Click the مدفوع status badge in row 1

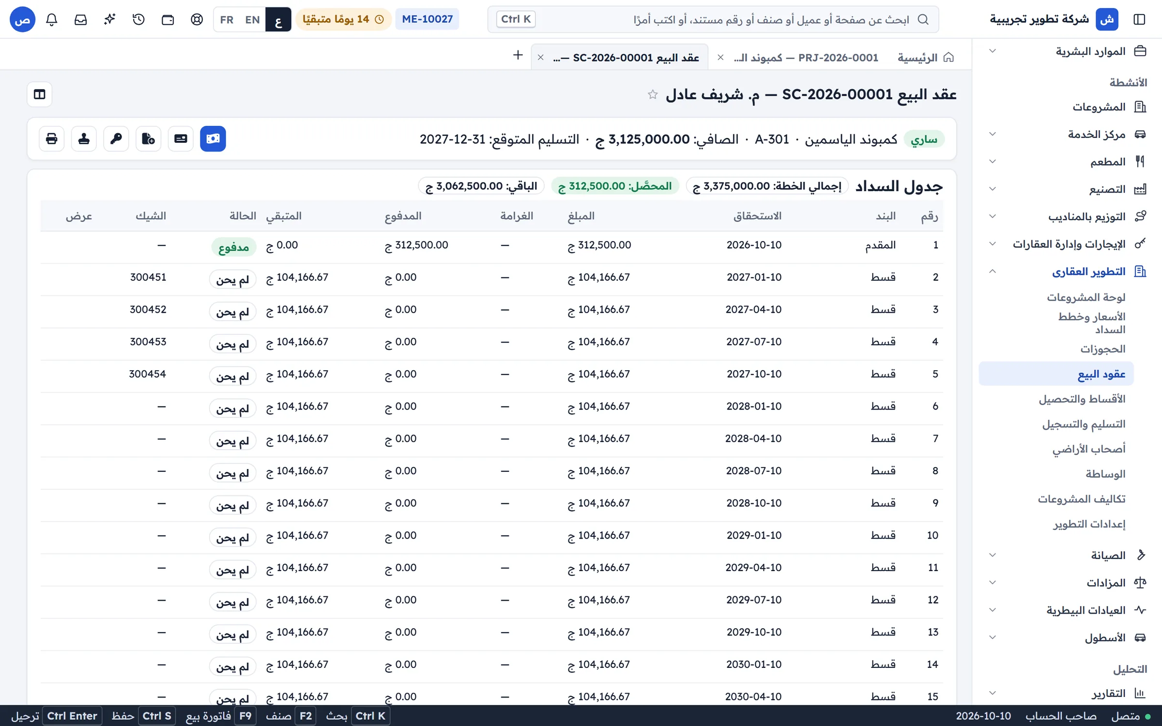(x=234, y=247)
